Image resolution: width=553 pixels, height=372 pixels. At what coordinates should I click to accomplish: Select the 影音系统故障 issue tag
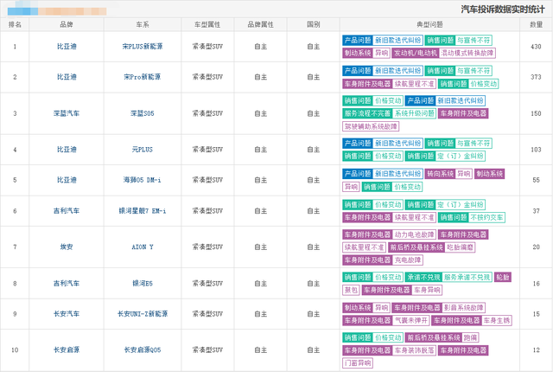[x=463, y=308]
